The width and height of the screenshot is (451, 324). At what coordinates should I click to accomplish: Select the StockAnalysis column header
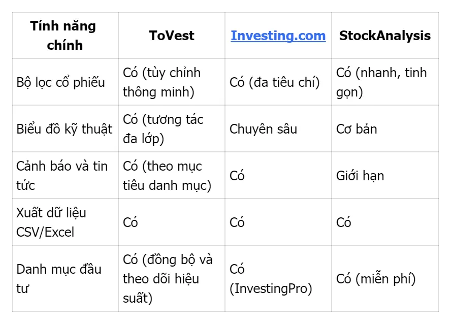[384, 36]
